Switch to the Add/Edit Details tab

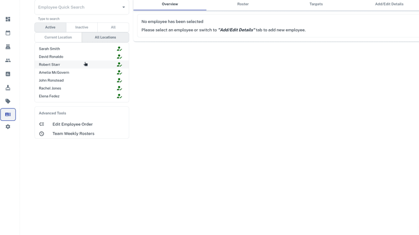tap(389, 4)
